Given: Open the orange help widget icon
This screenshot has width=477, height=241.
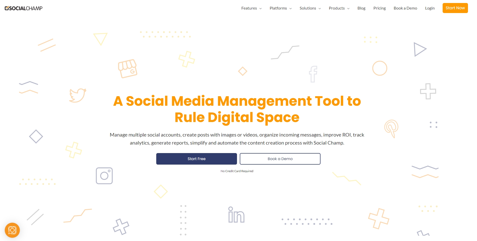Looking at the screenshot, I should (x=12, y=230).
